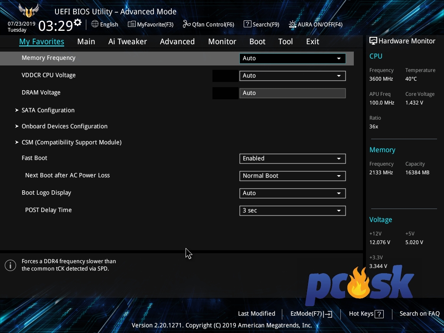Image resolution: width=444 pixels, height=333 pixels.
Task: Click Ratio value 36x
Action: tap(374, 127)
